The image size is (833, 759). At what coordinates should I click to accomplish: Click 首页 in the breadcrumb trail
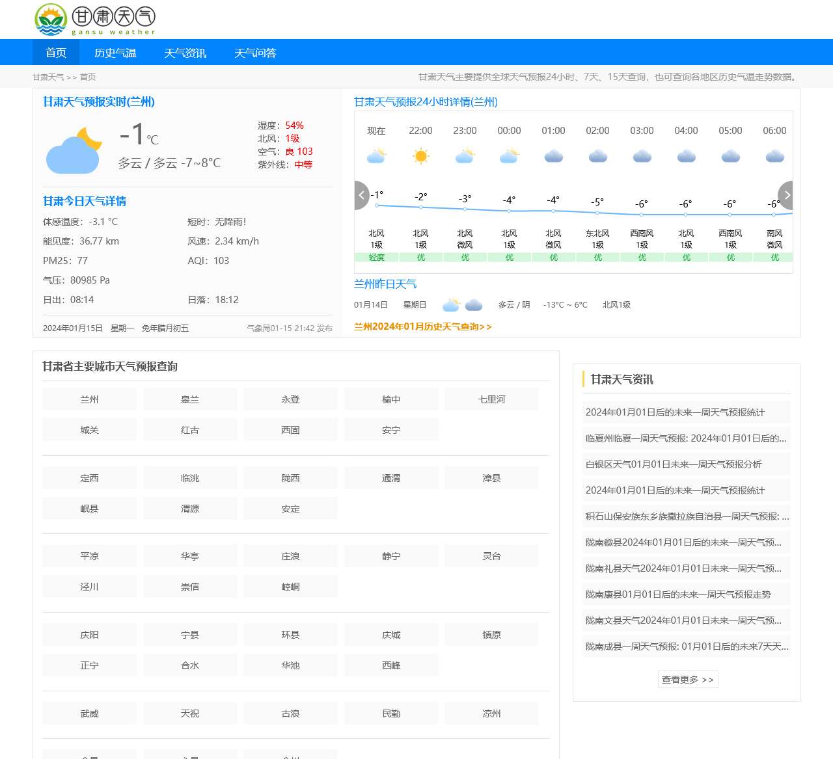pos(88,77)
